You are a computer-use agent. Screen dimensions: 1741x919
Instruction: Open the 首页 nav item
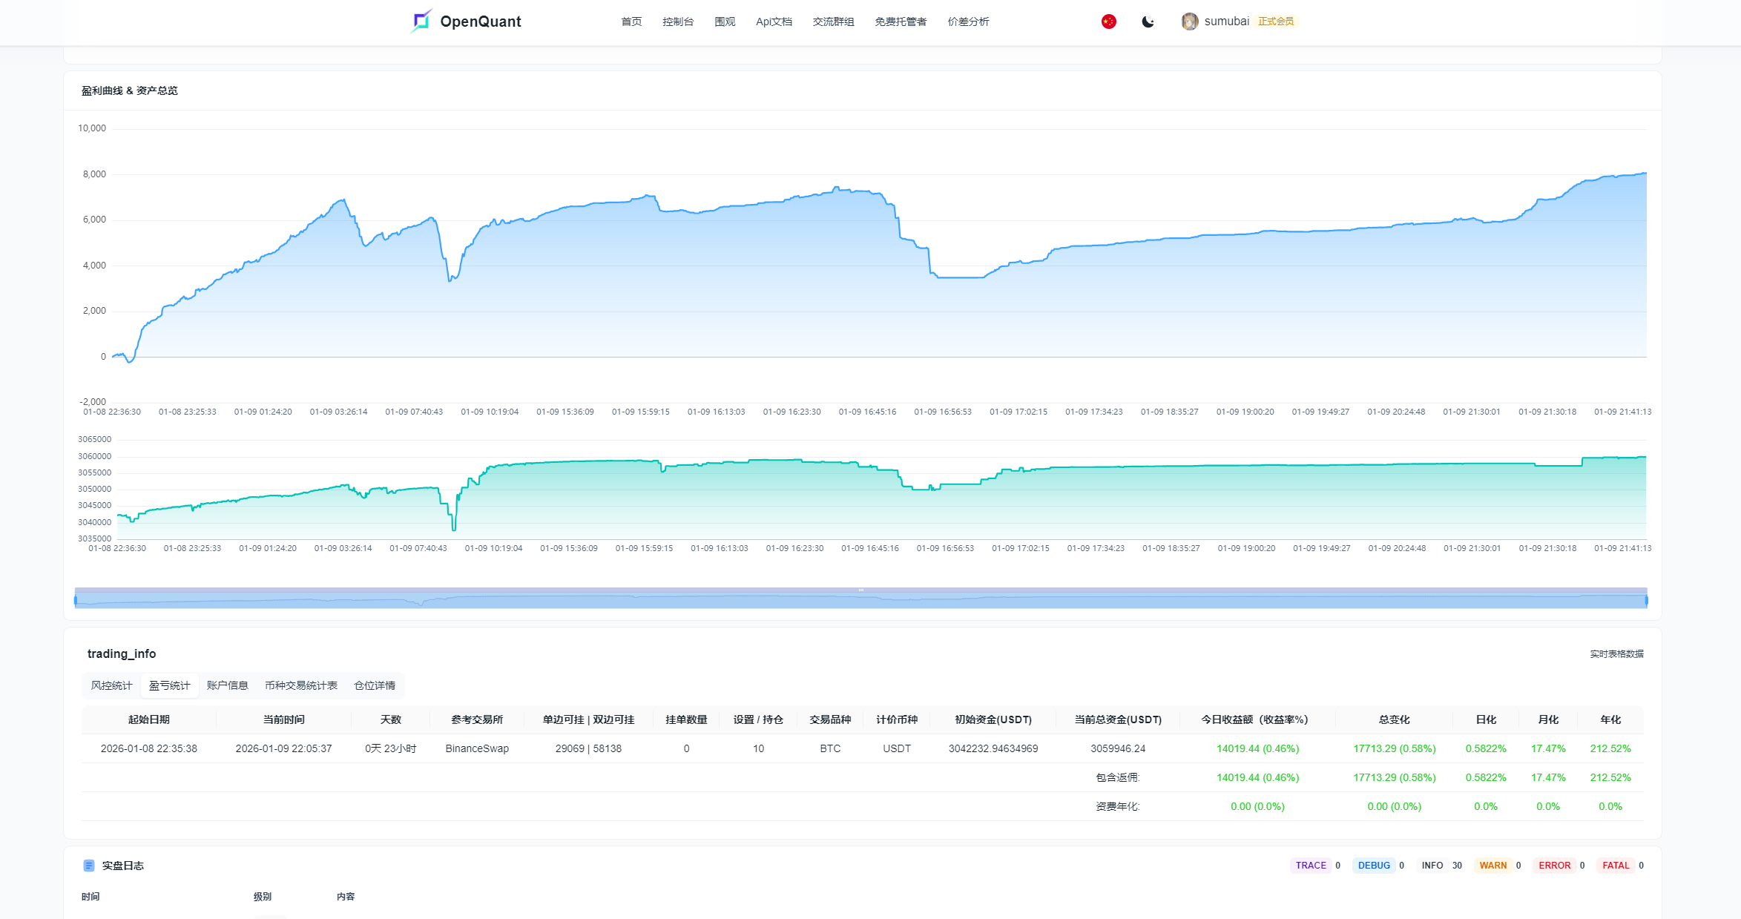point(631,22)
